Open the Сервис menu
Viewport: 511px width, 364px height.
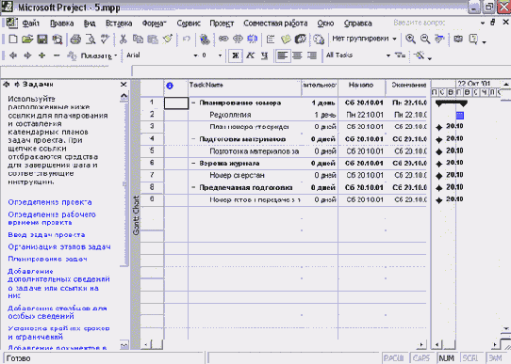click(x=189, y=24)
